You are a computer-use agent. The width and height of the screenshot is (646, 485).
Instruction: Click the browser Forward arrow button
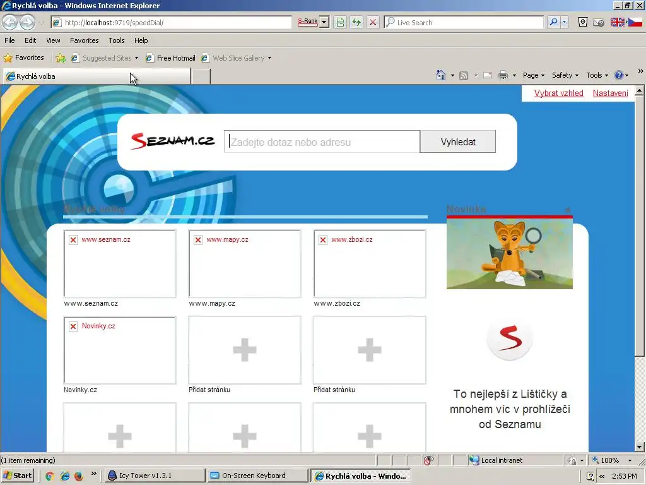(27, 22)
